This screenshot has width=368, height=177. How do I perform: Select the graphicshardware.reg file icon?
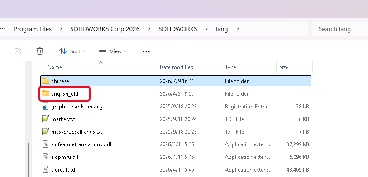[x=45, y=106]
